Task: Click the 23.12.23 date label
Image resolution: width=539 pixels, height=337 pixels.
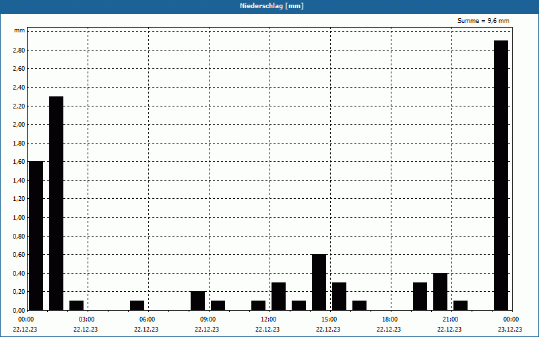Action: point(510,329)
